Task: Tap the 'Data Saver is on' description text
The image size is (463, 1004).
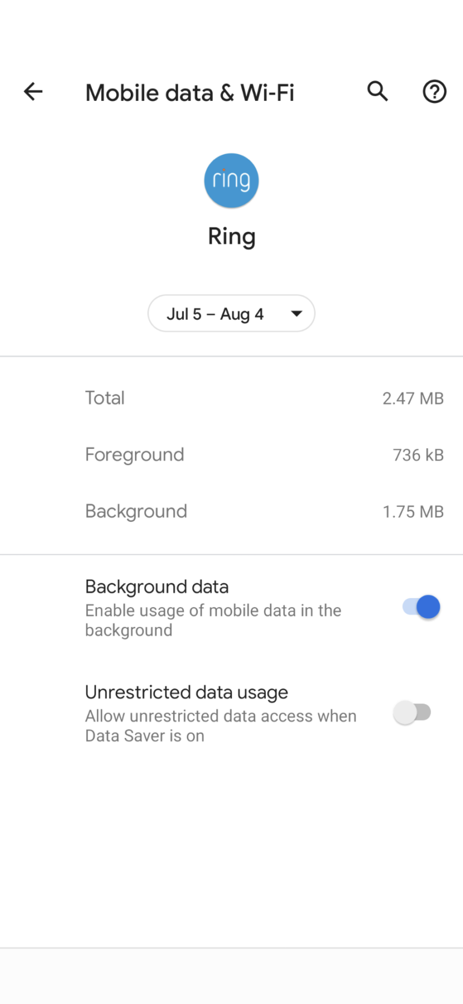Action: tap(145, 736)
